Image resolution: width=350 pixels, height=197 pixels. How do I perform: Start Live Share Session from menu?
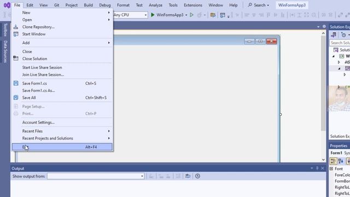point(62,67)
